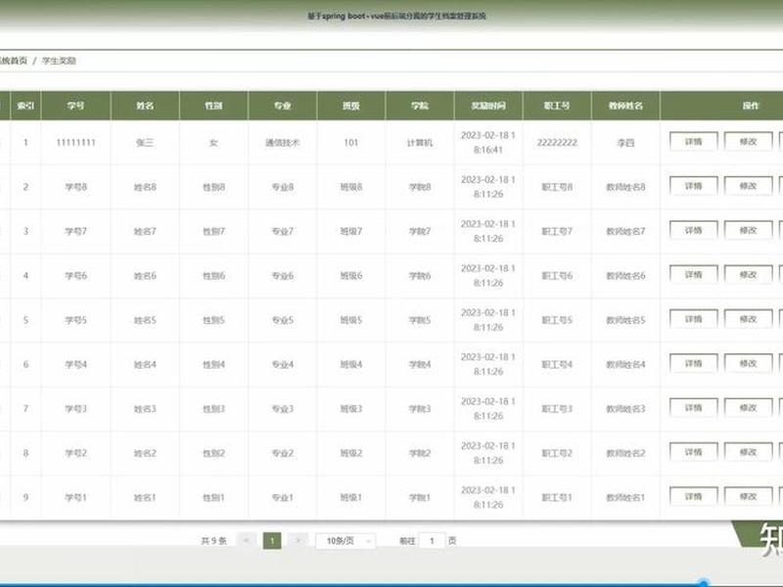Click the 学号 column header
Screen dimensions: 783x587
pyautogui.click(x=76, y=106)
